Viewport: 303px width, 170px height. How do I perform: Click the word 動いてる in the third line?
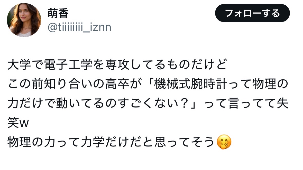tap(80, 103)
